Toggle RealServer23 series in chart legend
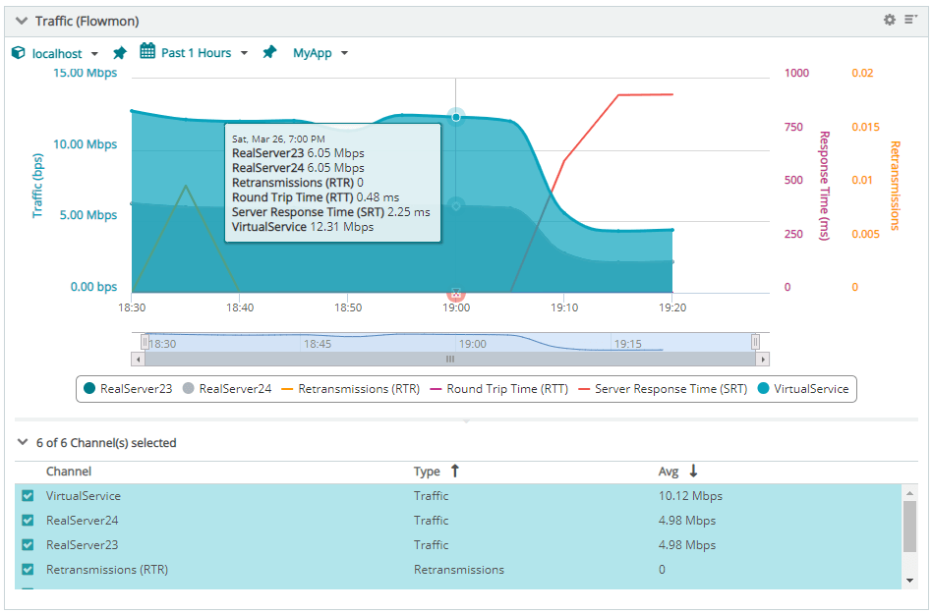 pyautogui.click(x=128, y=389)
